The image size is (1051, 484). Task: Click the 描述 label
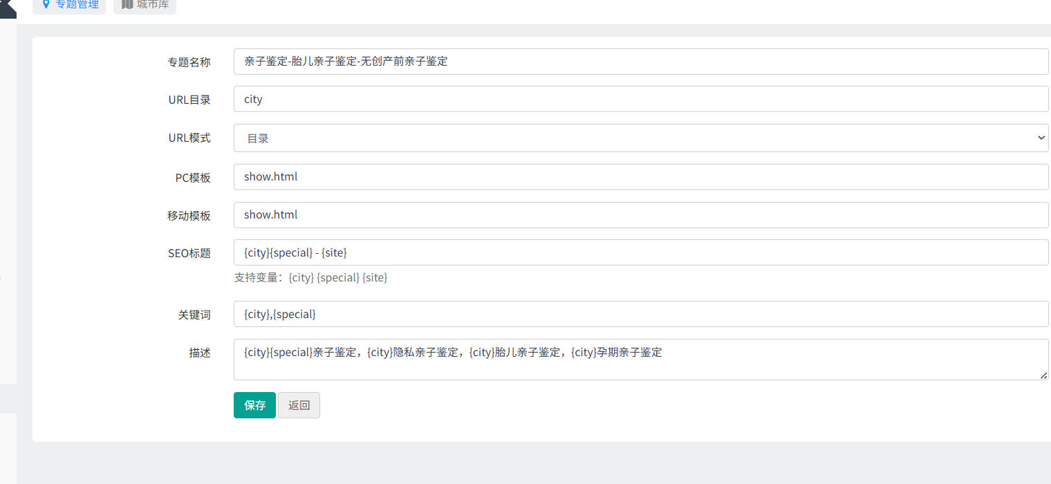200,353
